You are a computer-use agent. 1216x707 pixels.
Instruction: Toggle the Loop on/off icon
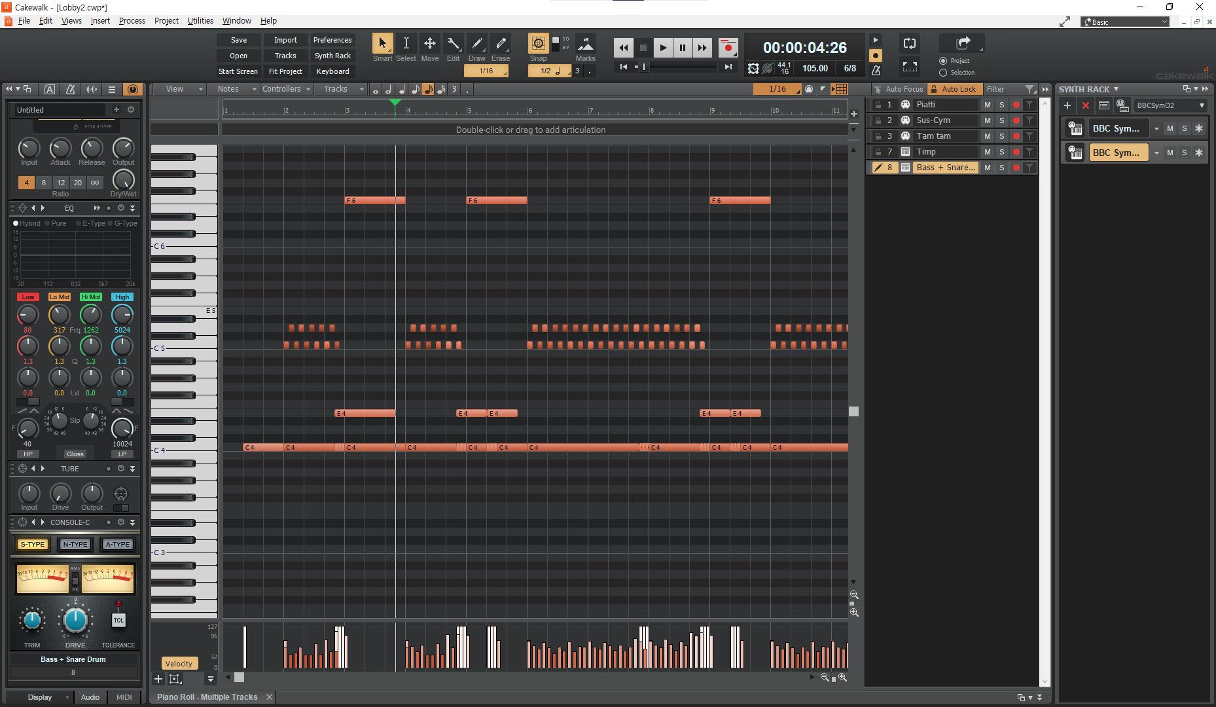tap(909, 44)
